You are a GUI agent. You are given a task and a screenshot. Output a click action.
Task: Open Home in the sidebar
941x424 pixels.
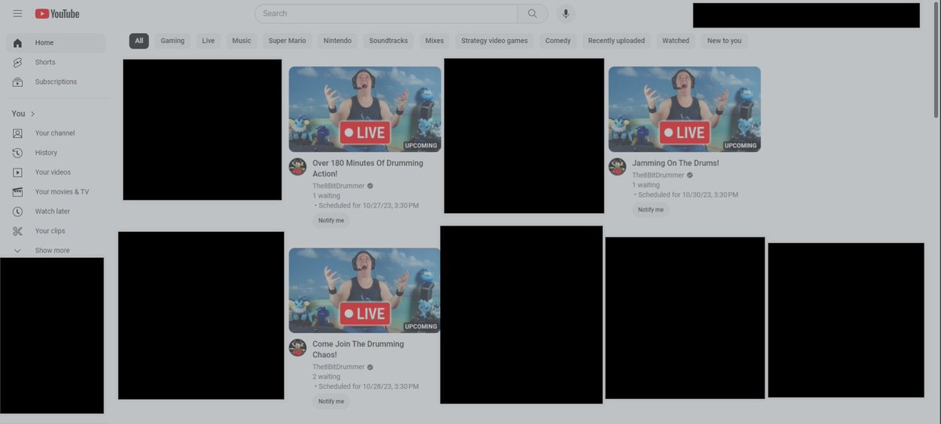click(x=55, y=42)
